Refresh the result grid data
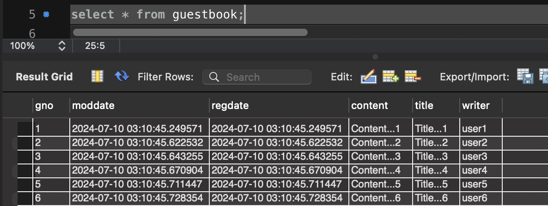The image size is (548, 206). (x=122, y=76)
